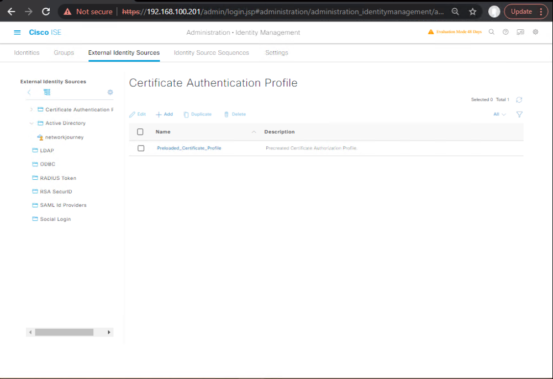
Task: Sort by the Name column header
Action: (163, 132)
